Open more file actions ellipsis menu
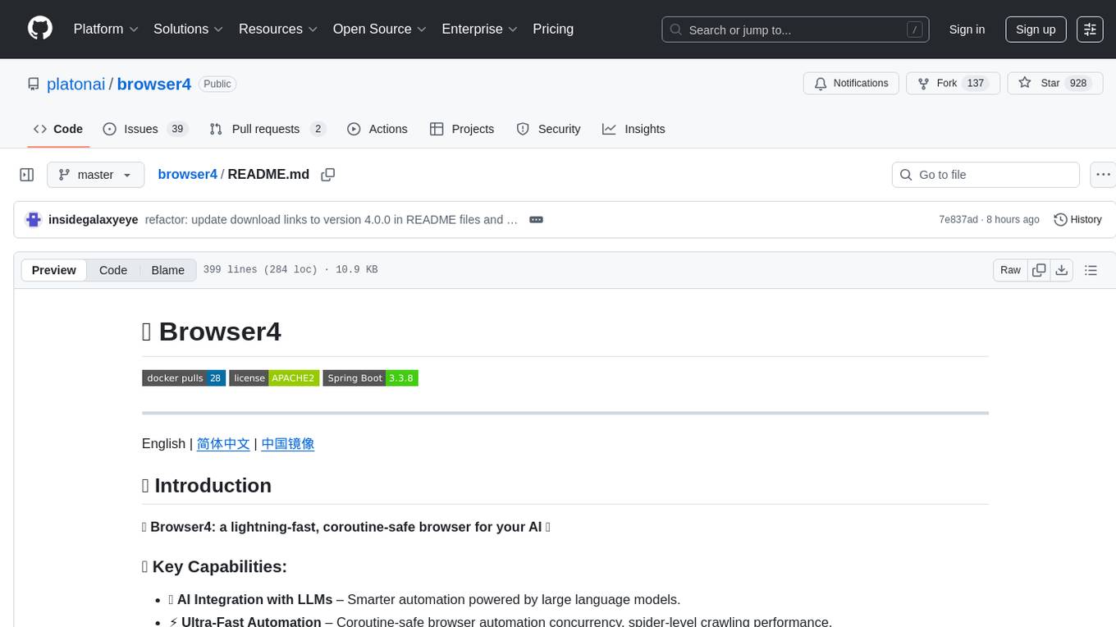Viewport: 1116px width, 627px height. (1103, 175)
